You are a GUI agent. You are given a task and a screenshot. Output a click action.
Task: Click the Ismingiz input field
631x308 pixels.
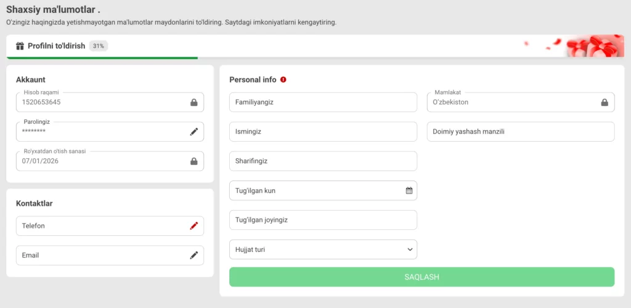[323, 132]
